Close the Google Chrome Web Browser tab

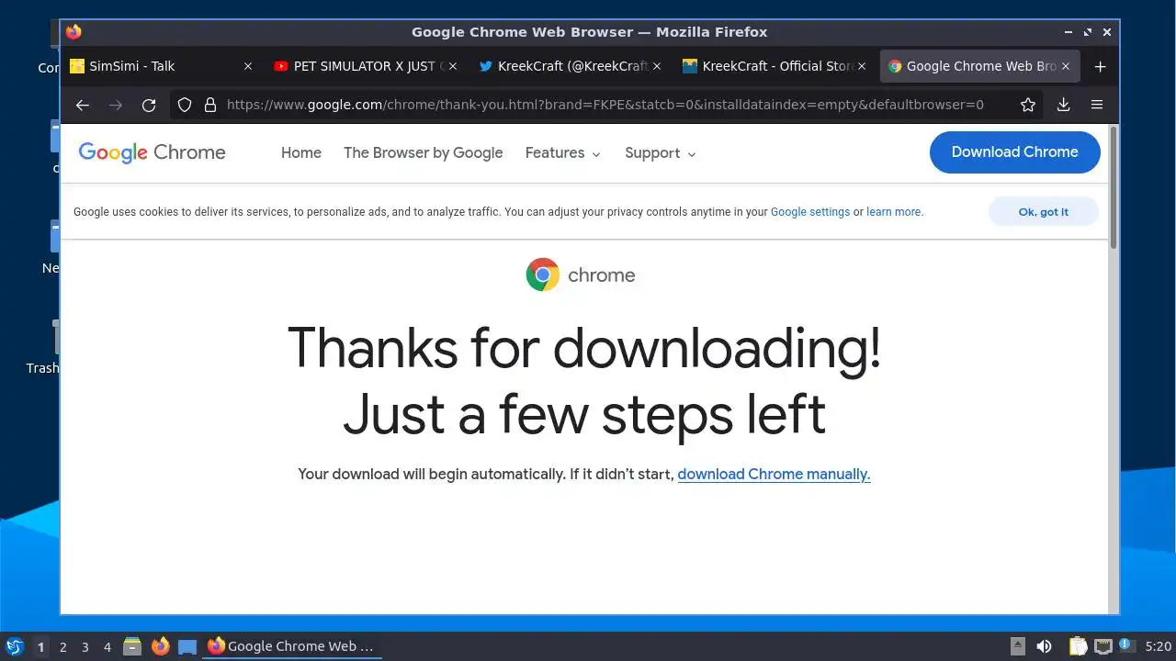click(1065, 66)
